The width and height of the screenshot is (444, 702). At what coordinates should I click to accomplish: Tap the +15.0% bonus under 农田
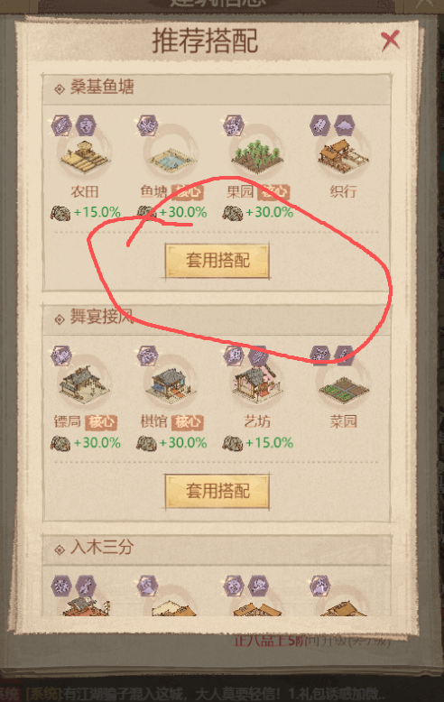[x=97, y=212]
